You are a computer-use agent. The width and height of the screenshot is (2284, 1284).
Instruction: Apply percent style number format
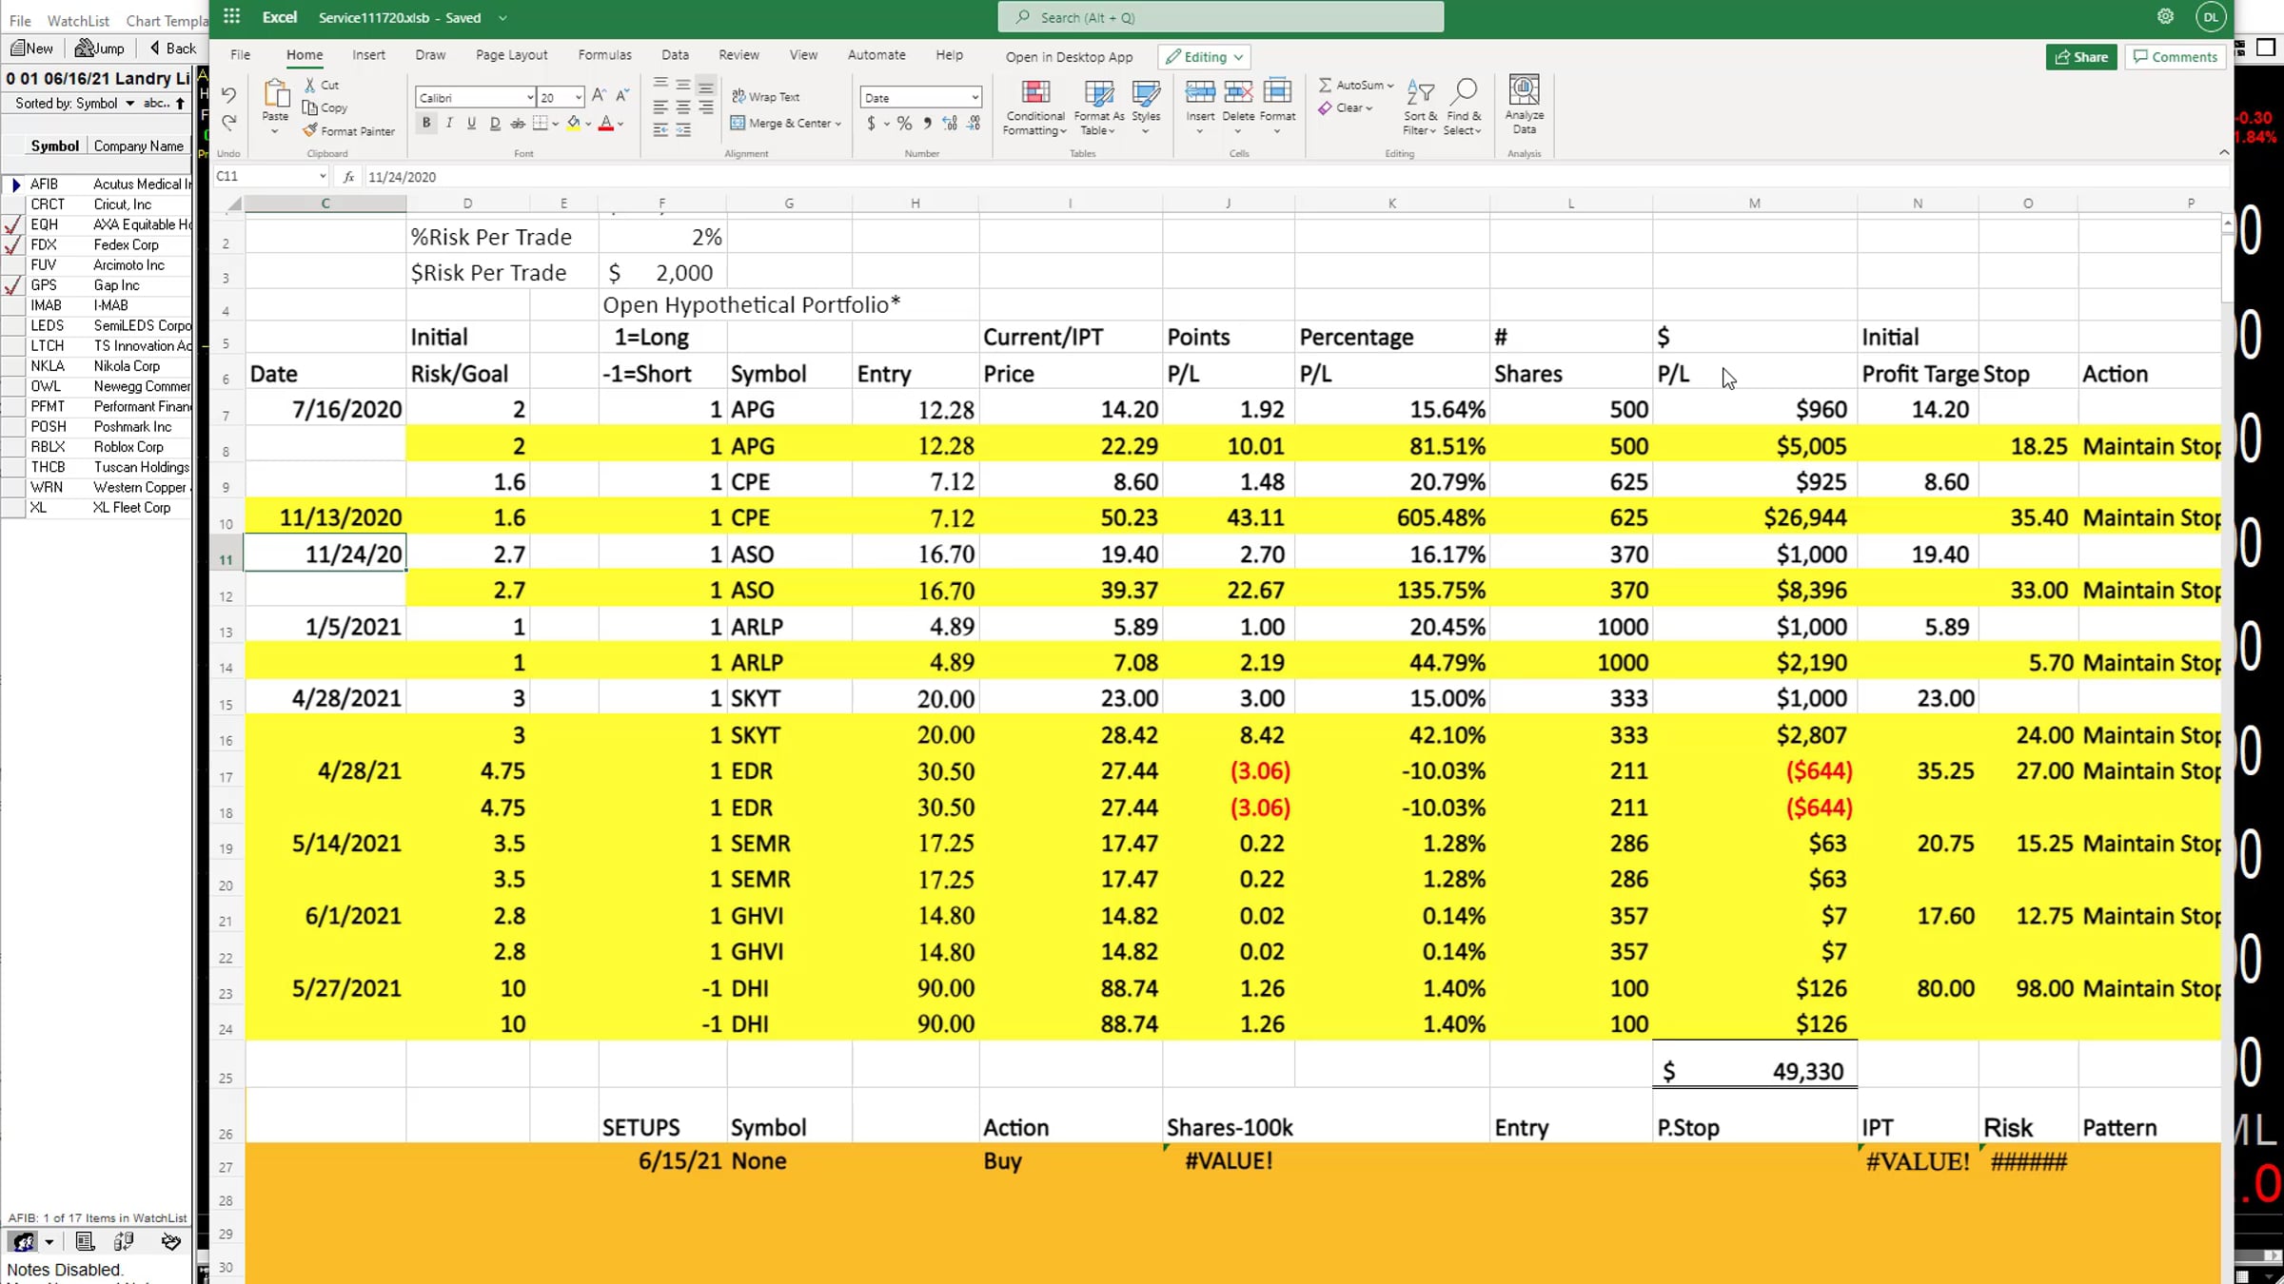pos(904,124)
